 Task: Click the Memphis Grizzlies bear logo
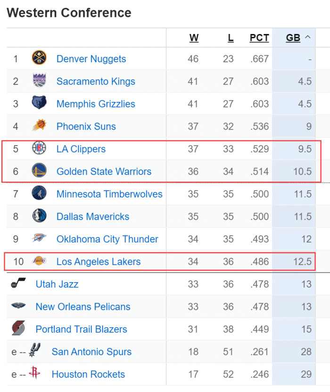pos(39,103)
